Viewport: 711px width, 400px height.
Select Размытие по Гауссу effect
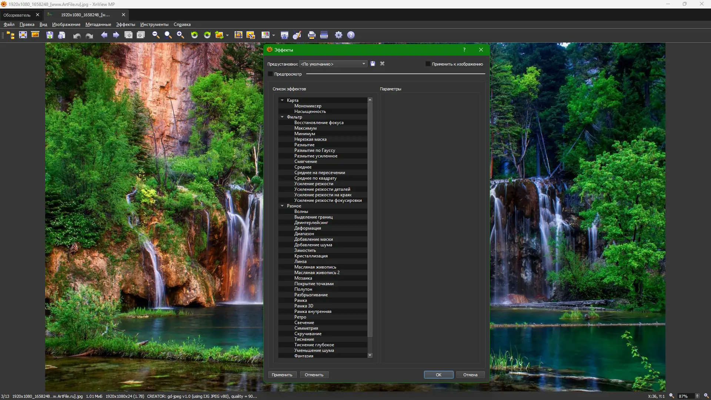pos(314,150)
